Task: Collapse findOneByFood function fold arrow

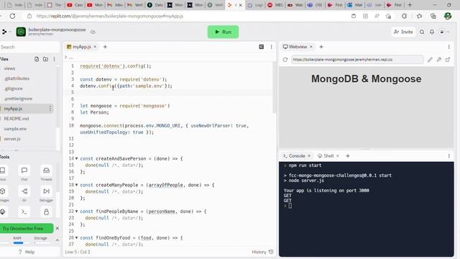Action: click(x=77, y=238)
